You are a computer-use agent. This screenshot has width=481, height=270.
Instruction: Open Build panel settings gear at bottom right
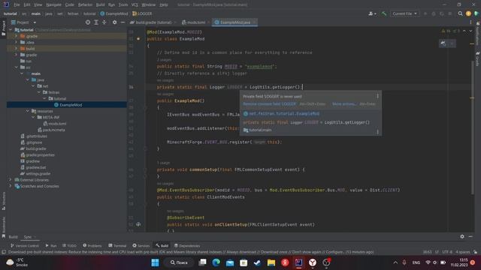point(462,236)
